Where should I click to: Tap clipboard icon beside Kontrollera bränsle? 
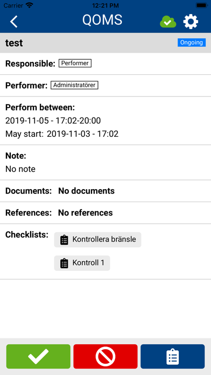tap(64, 240)
